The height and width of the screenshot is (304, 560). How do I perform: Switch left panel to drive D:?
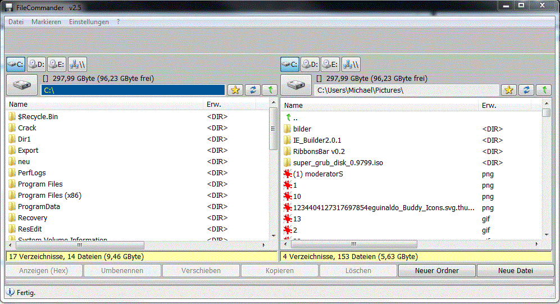[37, 64]
